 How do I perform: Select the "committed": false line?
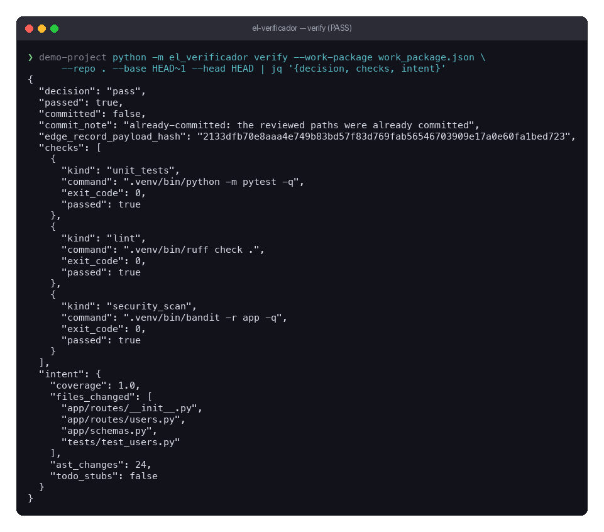click(92, 114)
